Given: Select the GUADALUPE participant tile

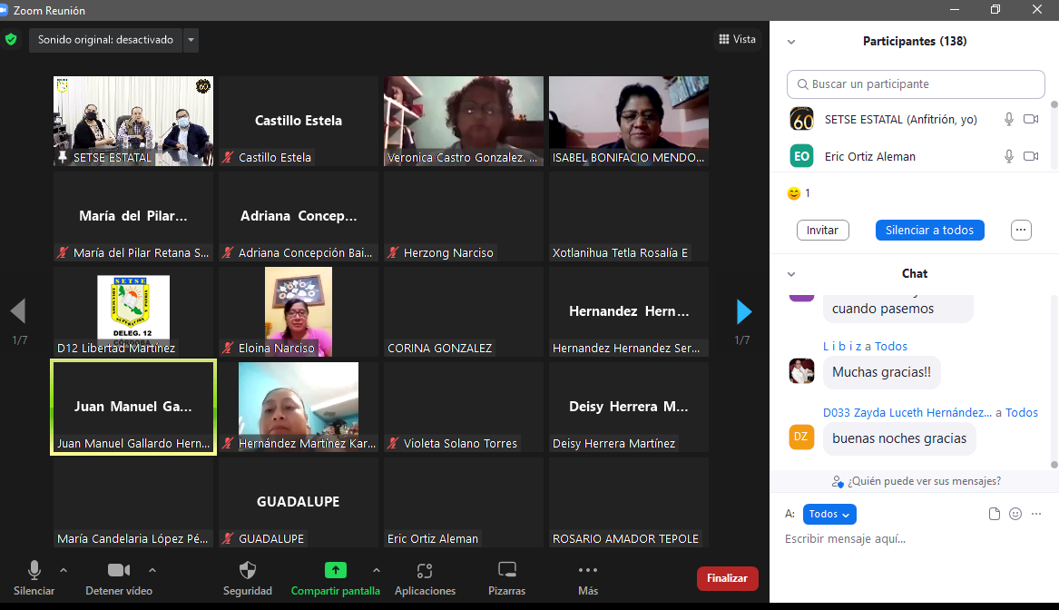Looking at the screenshot, I should pos(298,502).
